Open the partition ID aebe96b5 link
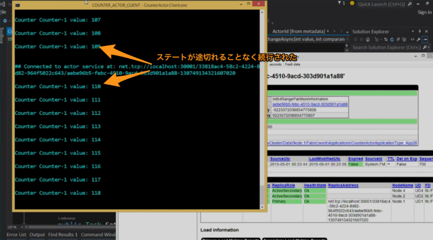433x240 pixels. 310,104
